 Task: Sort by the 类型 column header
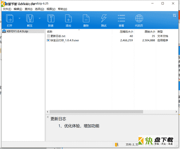(x=160, y=31)
